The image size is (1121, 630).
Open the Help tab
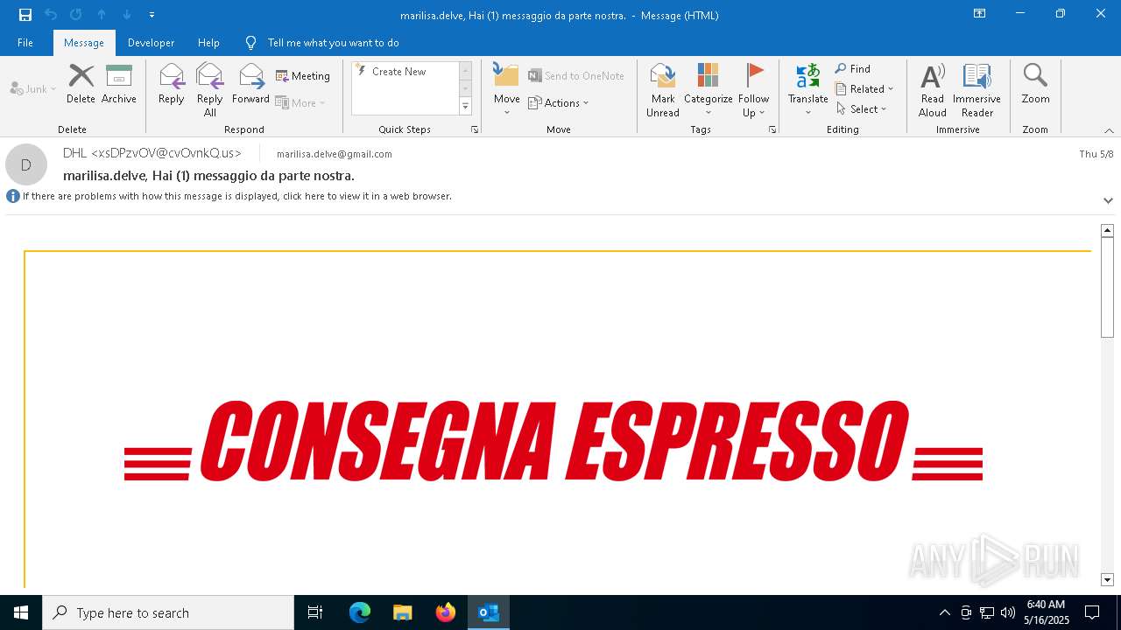click(208, 43)
